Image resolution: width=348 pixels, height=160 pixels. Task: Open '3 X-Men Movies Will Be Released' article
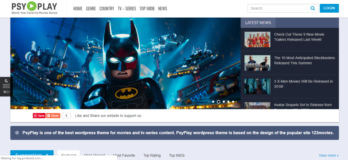pyautogui.click(x=303, y=84)
